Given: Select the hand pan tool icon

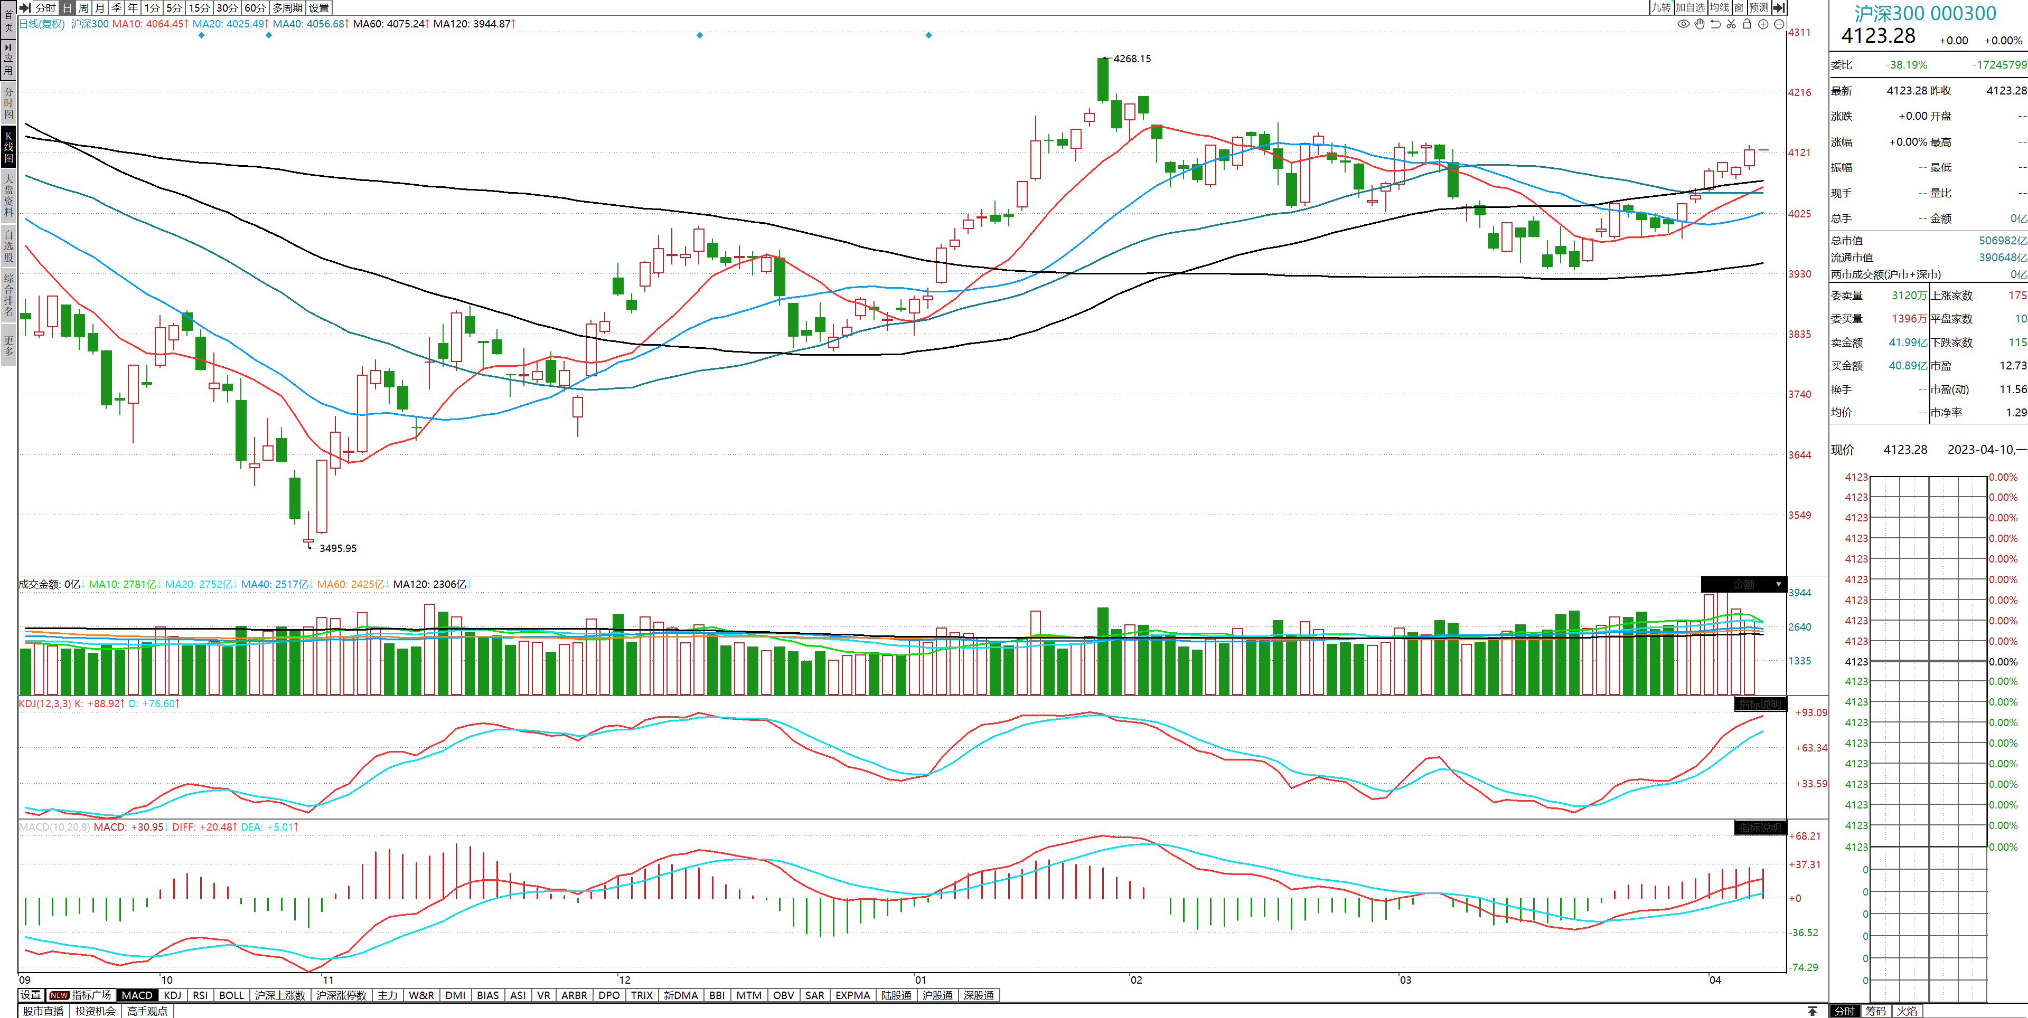Looking at the screenshot, I should point(1700,24).
